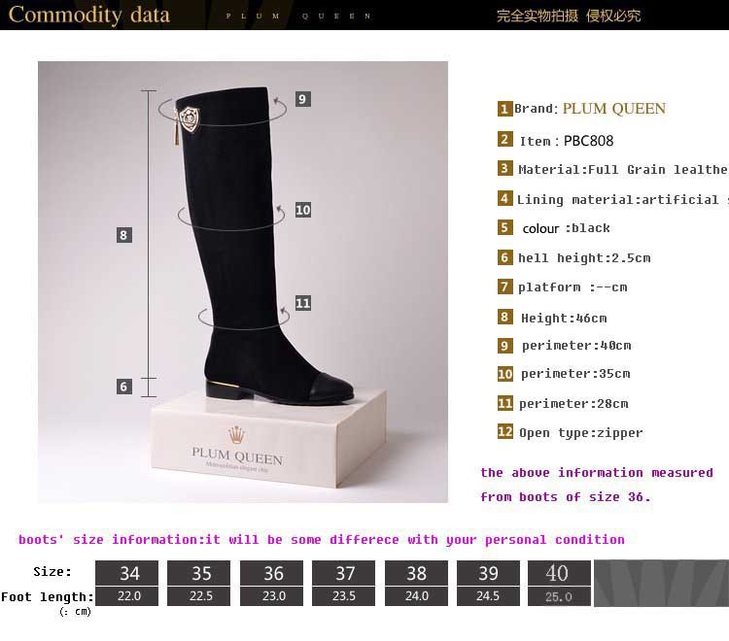Choose size 38 tile
This screenshot has width=729, height=641.
click(416, 573)
